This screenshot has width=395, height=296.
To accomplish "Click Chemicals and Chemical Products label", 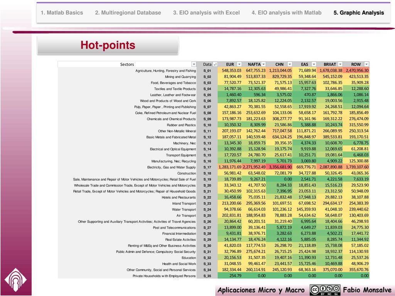I will 171,119.
